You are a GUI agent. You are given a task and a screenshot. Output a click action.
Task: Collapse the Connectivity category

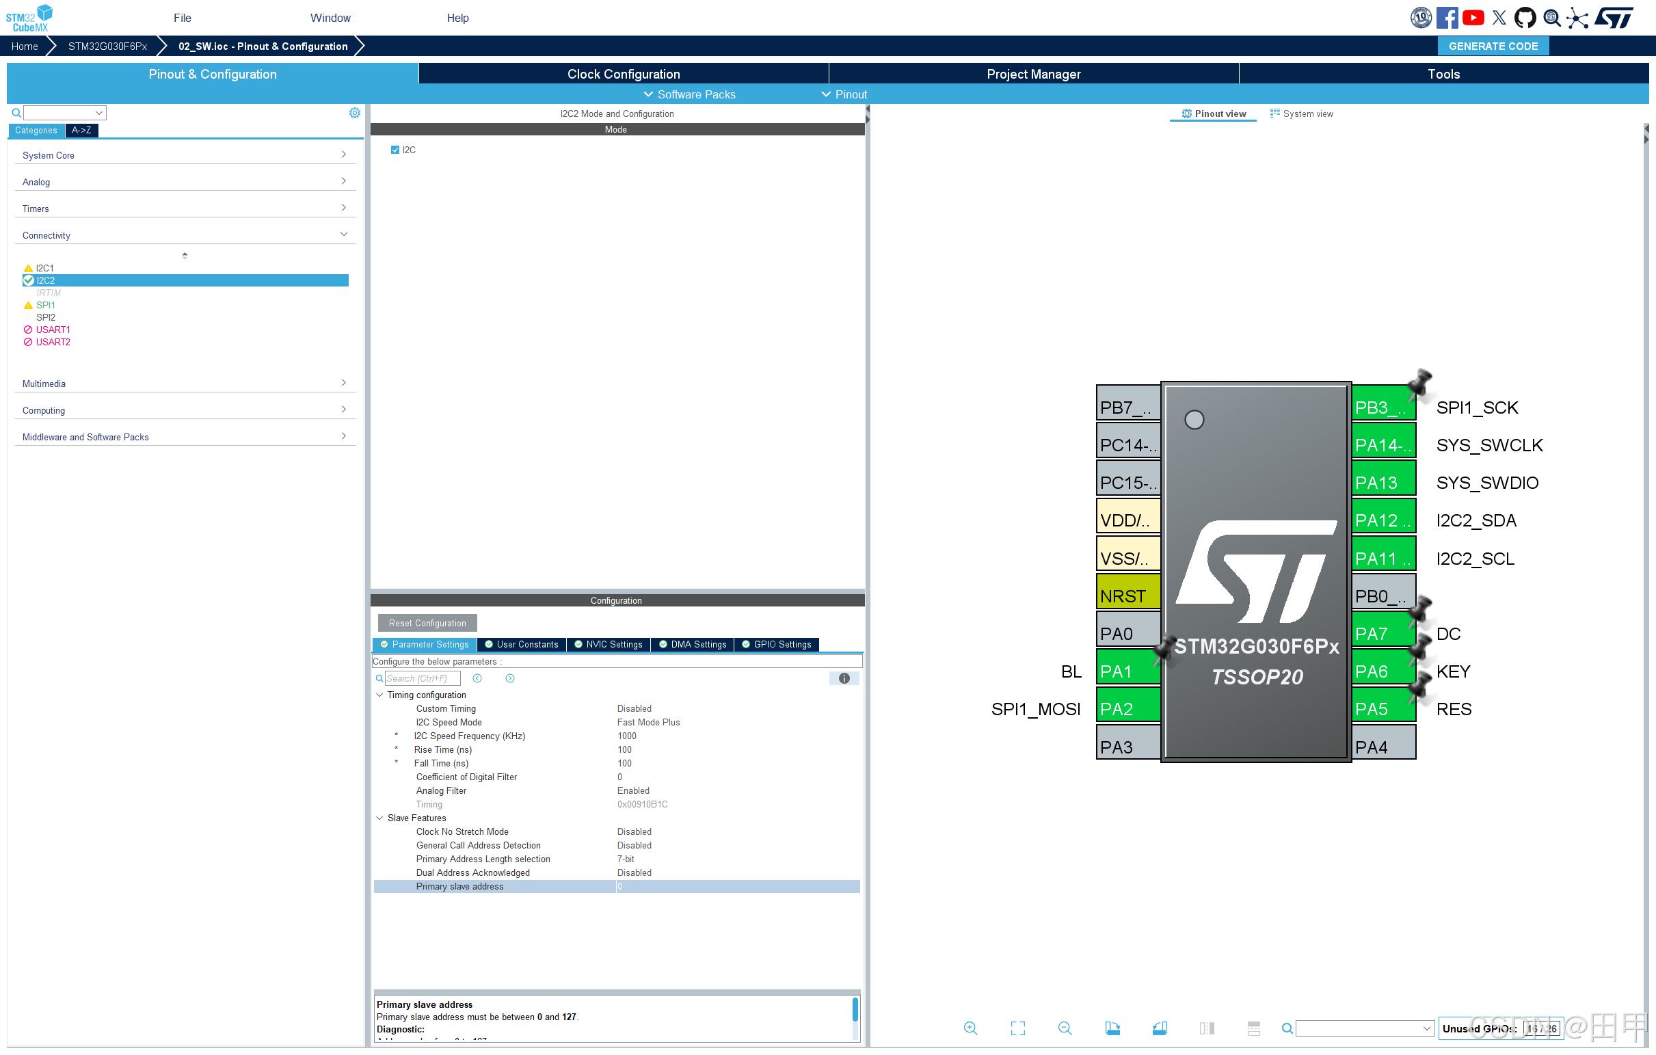click(x=185, y=235)
